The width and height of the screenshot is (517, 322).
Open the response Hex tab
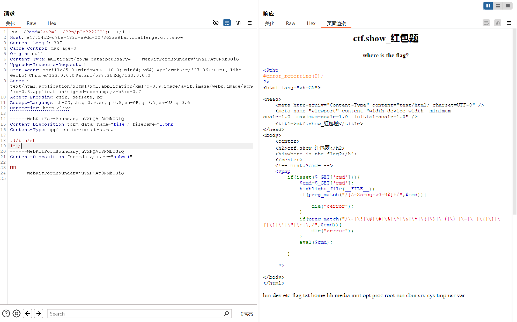click(311, 23)
